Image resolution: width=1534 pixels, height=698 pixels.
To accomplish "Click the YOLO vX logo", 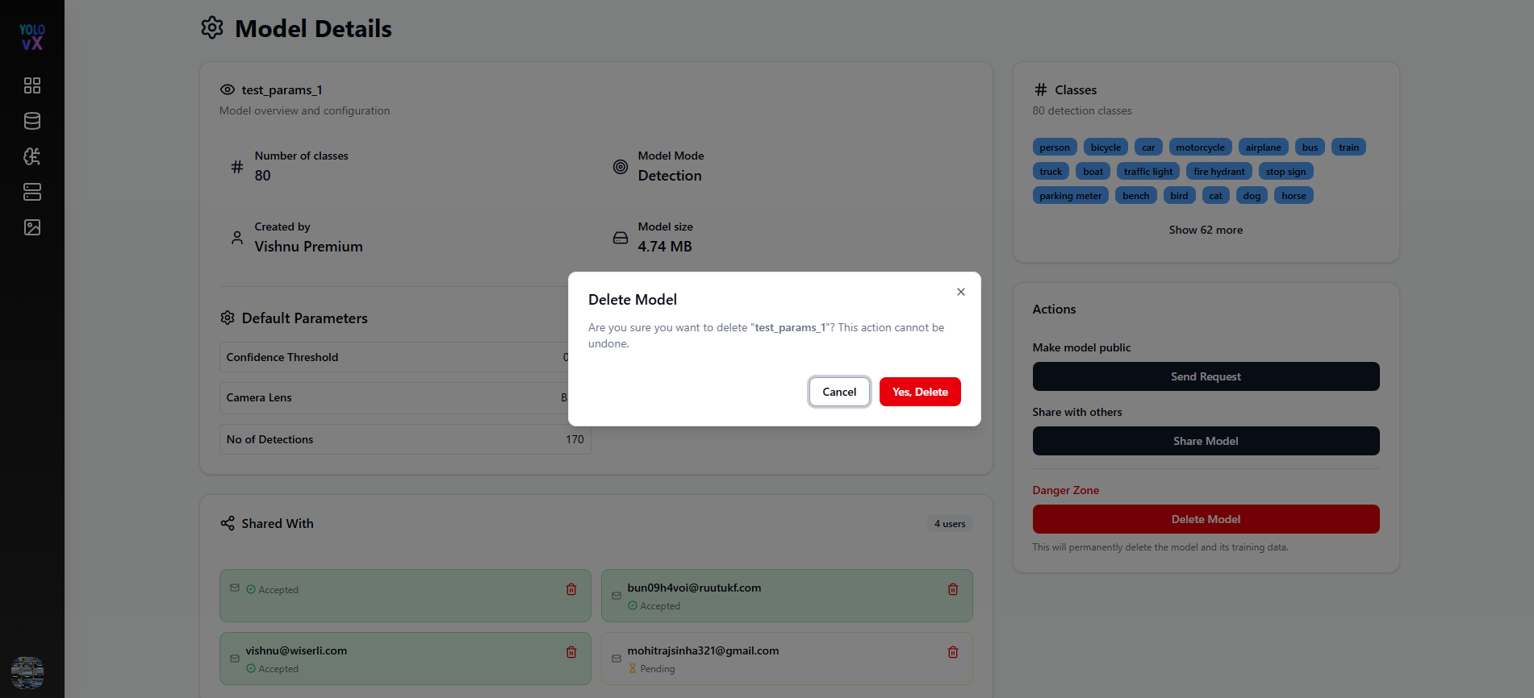I will [x=32, y=37].
